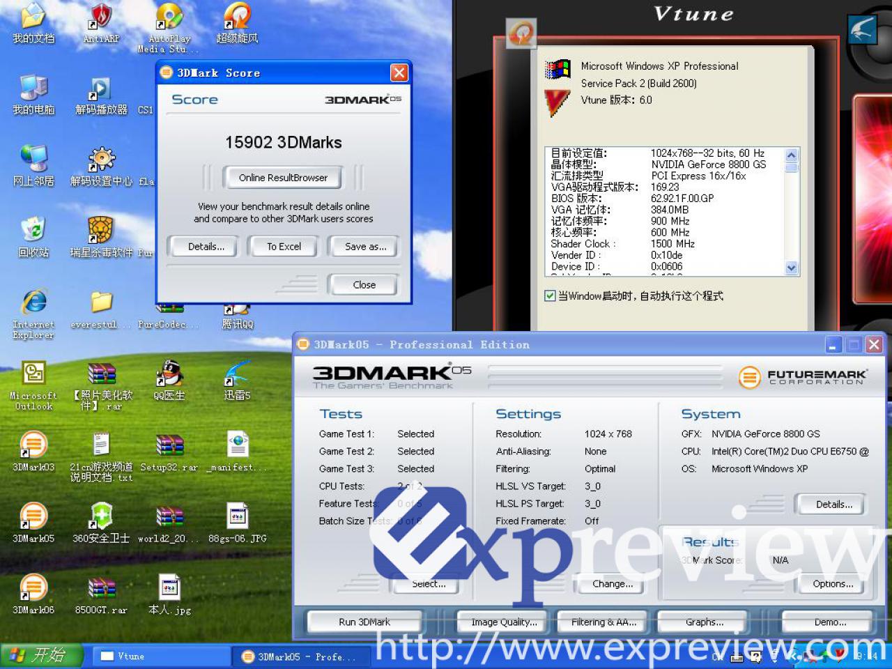Launch 腾讯QQ desktop shortcut
Viewport: 892px width, 669px height.
pyautogui.click(x=237, y=316)
